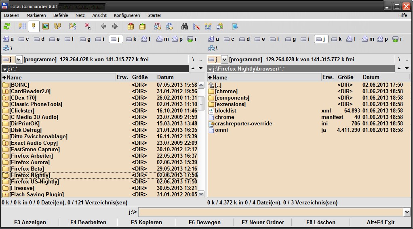The height and width of the screenshot is (229, 413).
Task: Open the right panel drive dropdown
Action: coord(224,59)
